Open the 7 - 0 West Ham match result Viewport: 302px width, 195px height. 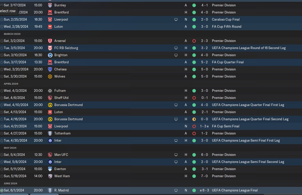pos(205,176)
